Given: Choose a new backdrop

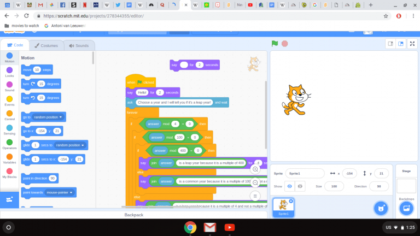Looking at the screenshot, I should (x=406, y=208).
